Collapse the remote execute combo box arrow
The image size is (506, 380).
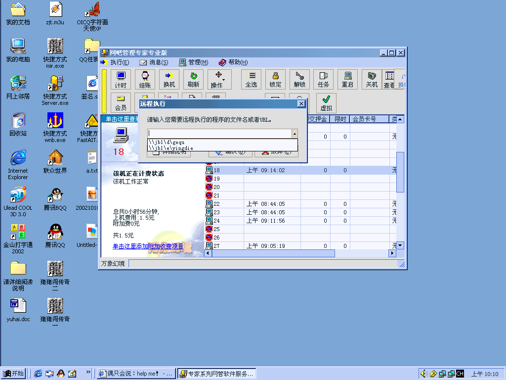[x=295, y=134]
